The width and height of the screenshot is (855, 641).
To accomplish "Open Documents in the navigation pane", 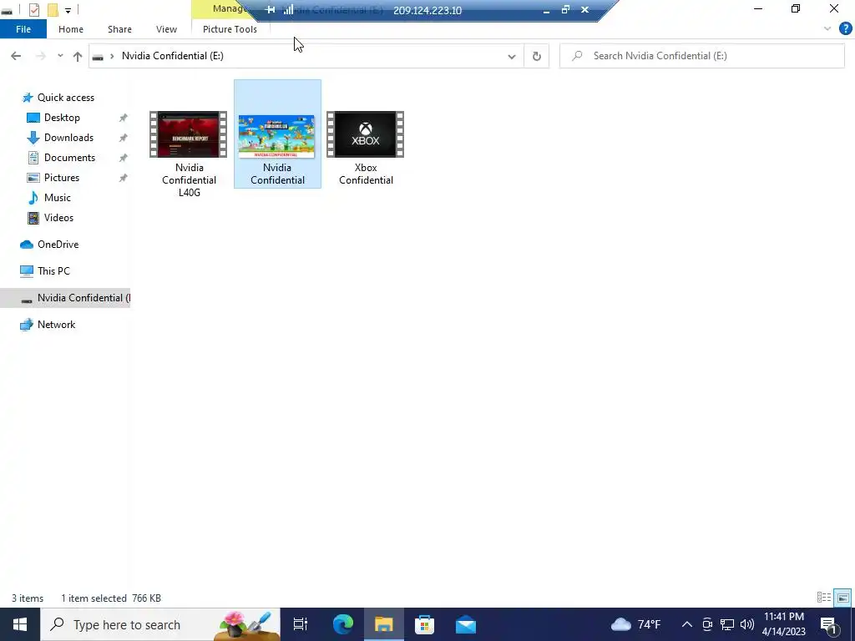I will (69, 158).
